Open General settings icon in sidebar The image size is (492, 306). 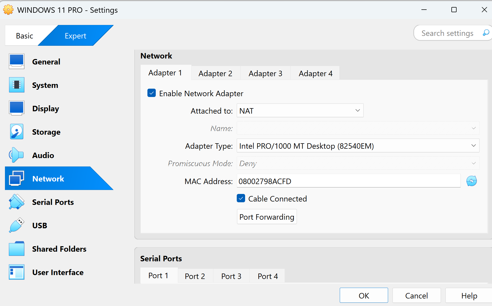point(16,62)
